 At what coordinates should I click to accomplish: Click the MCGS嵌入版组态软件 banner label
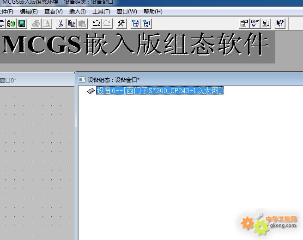[x=135, y=44]
